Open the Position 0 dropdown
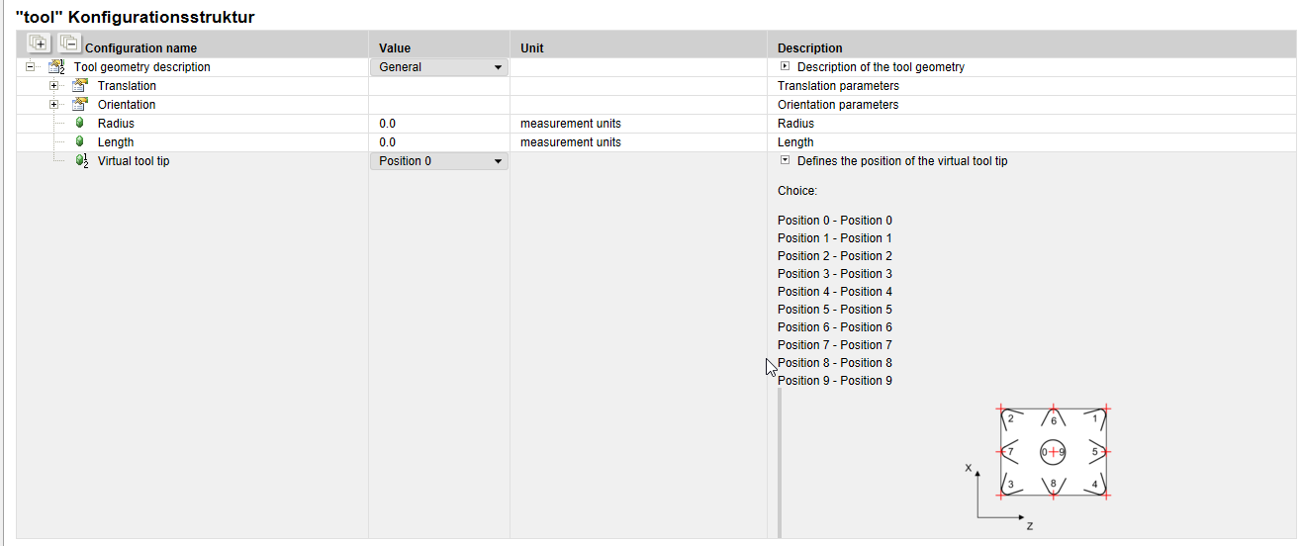This screenshot has width=1302, height=546. click(439, 161)
